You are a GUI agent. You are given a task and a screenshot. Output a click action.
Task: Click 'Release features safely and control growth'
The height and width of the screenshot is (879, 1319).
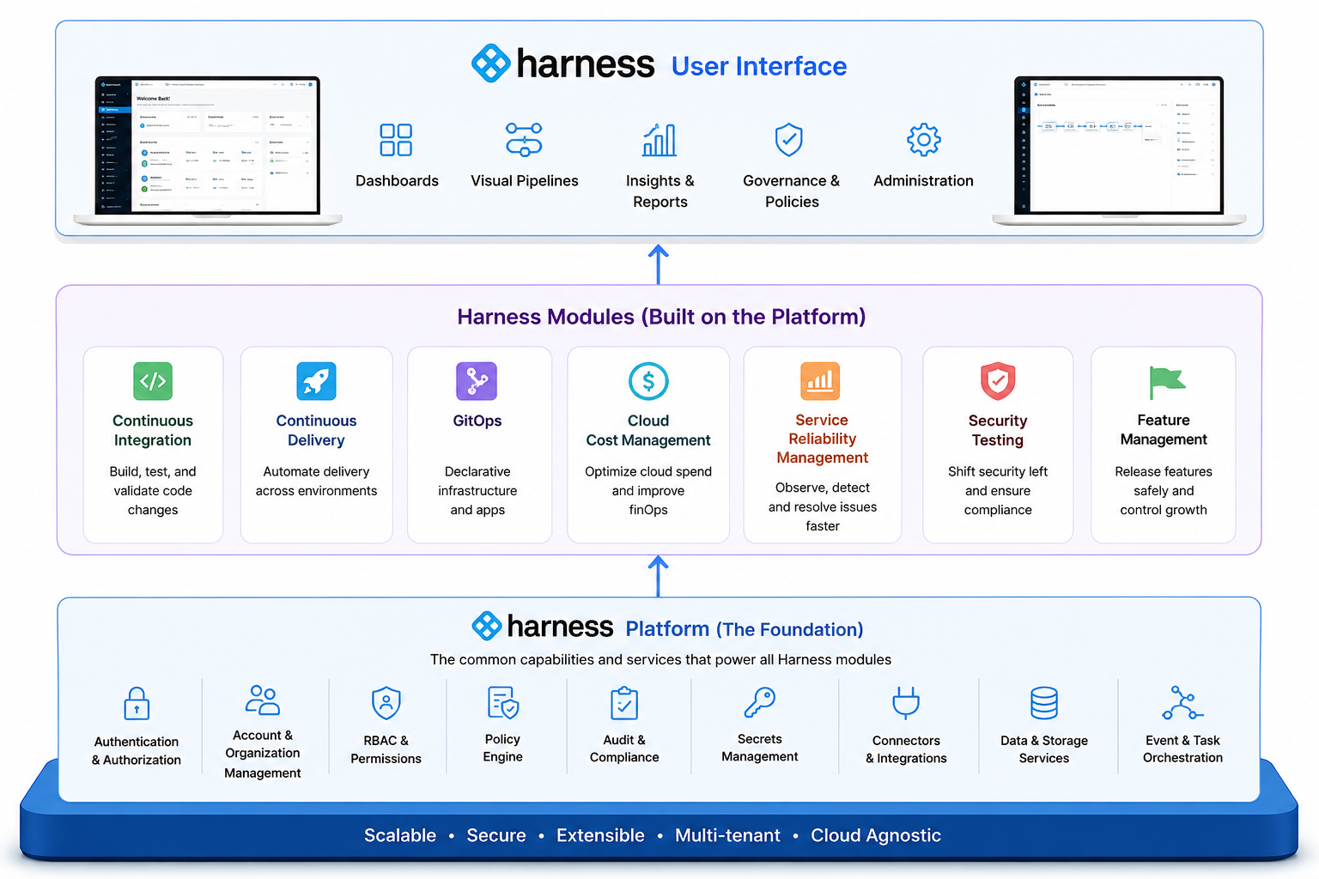(x=1164, y=490)
